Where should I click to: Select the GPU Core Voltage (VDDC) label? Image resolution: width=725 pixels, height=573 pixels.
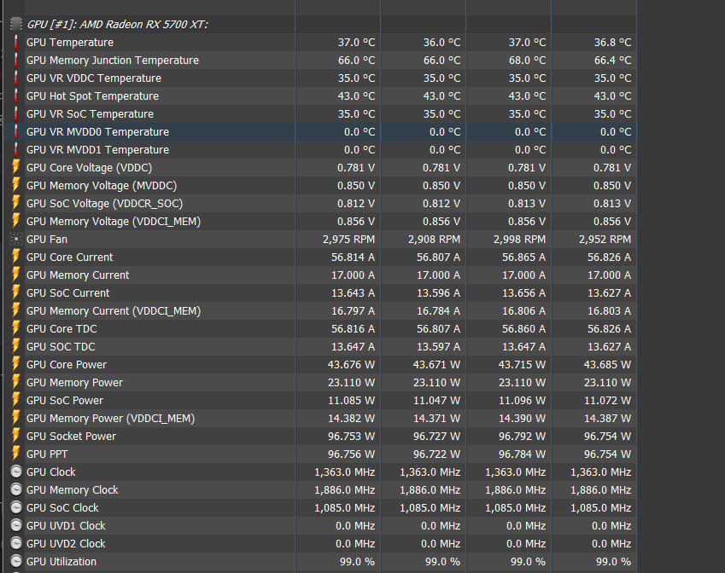pos(90,168)
